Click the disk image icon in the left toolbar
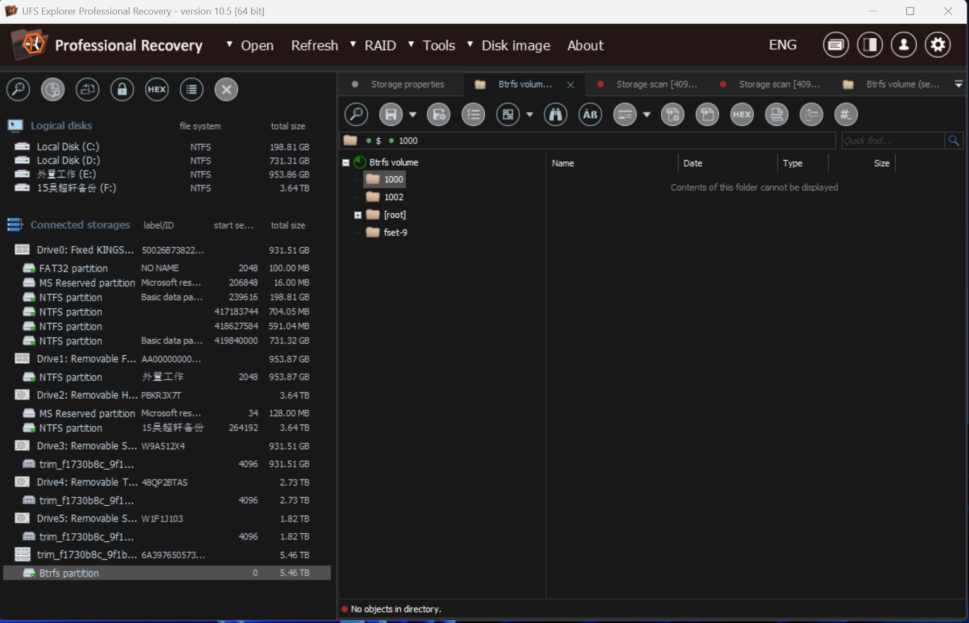The width and height of the screenshot is (969, 623). [88, 89]
